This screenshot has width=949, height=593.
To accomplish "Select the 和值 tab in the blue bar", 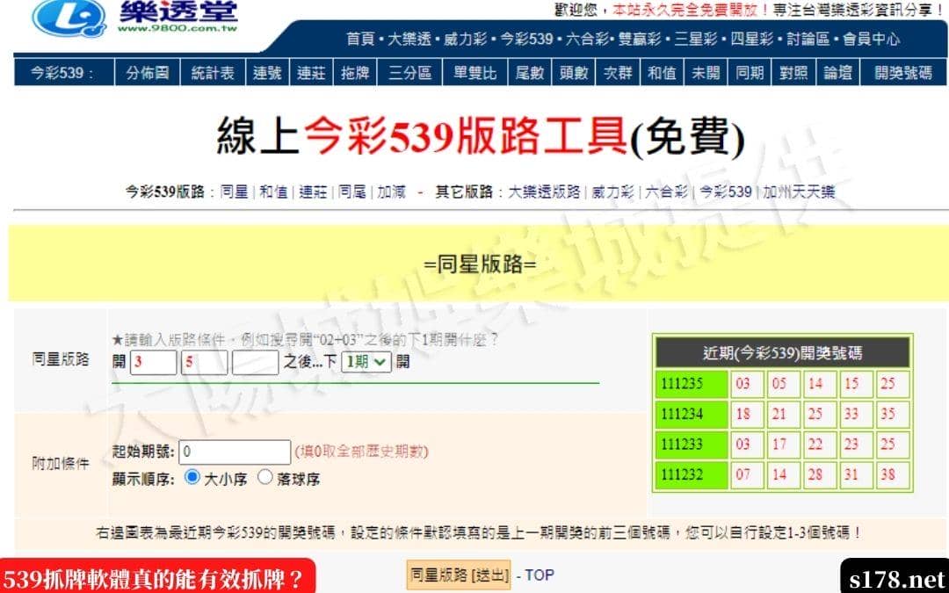I will tap(662, 73).
